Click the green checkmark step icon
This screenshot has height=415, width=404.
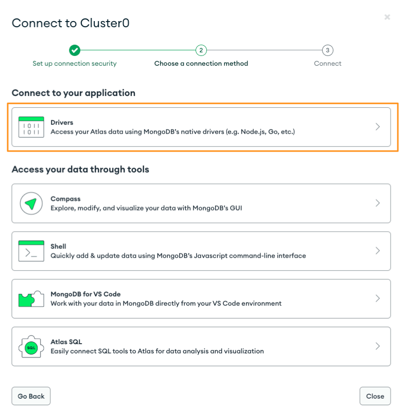75,50
